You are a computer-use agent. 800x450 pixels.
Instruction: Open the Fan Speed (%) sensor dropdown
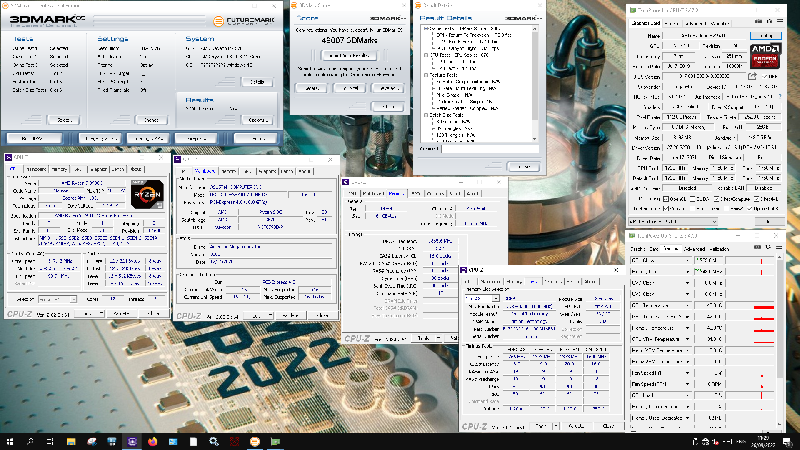687,373
